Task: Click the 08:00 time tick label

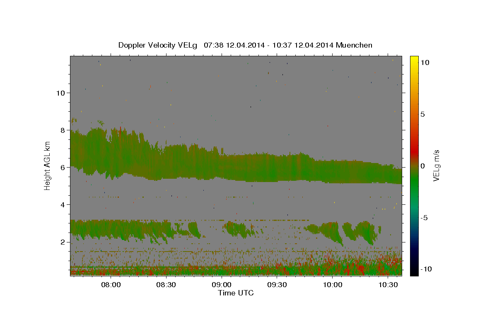Action: 111,285
